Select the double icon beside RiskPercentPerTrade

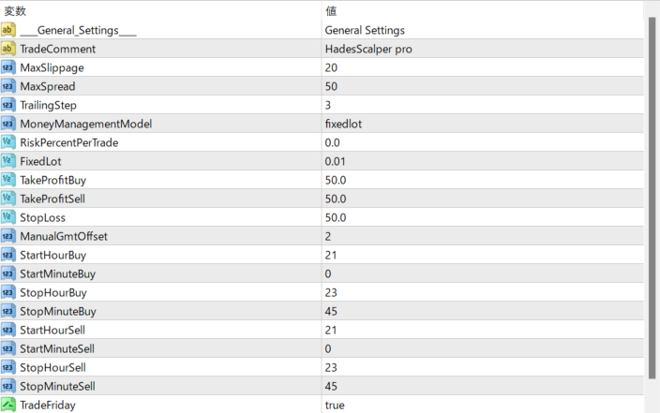coord(8,142)
